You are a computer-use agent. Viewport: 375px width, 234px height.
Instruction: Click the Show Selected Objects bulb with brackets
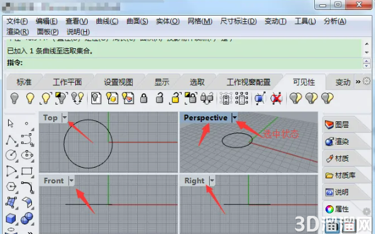tap(46, 98)
